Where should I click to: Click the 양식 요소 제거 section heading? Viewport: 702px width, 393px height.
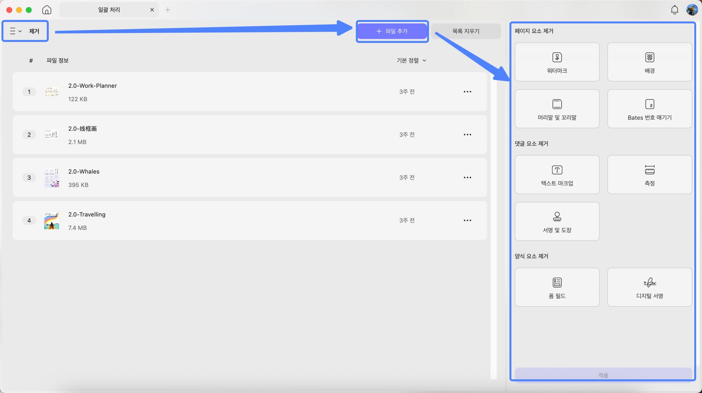[531, 256]
